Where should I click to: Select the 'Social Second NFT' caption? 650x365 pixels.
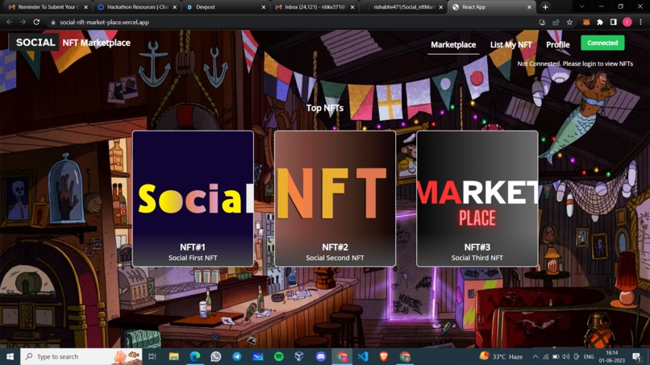[335, 258]
